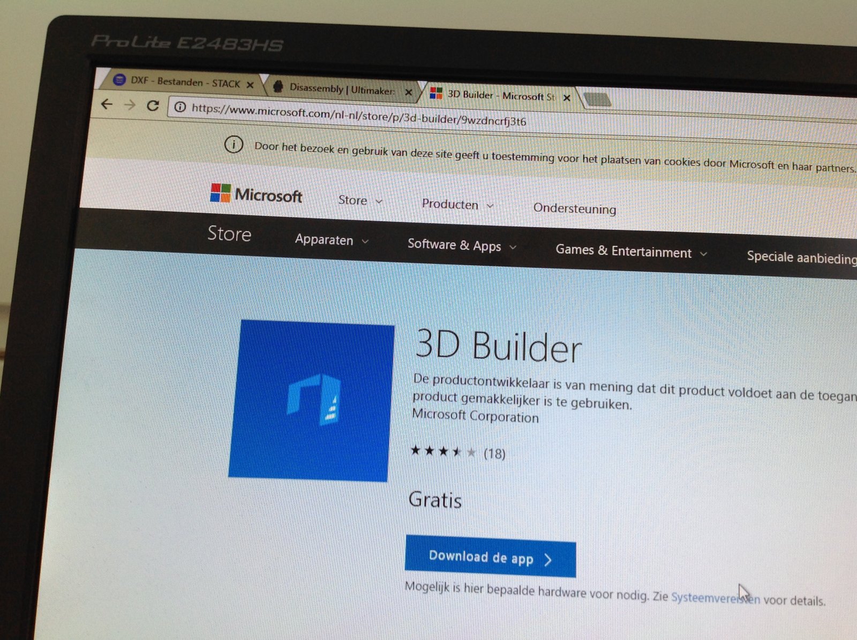Expand the Apparaten dropdown menu
This screenshot has height=640, width=857.
click(x=332, y=240)
